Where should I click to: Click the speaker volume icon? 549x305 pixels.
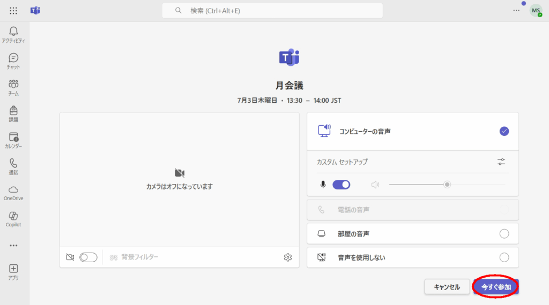click(x=375, y=185)
